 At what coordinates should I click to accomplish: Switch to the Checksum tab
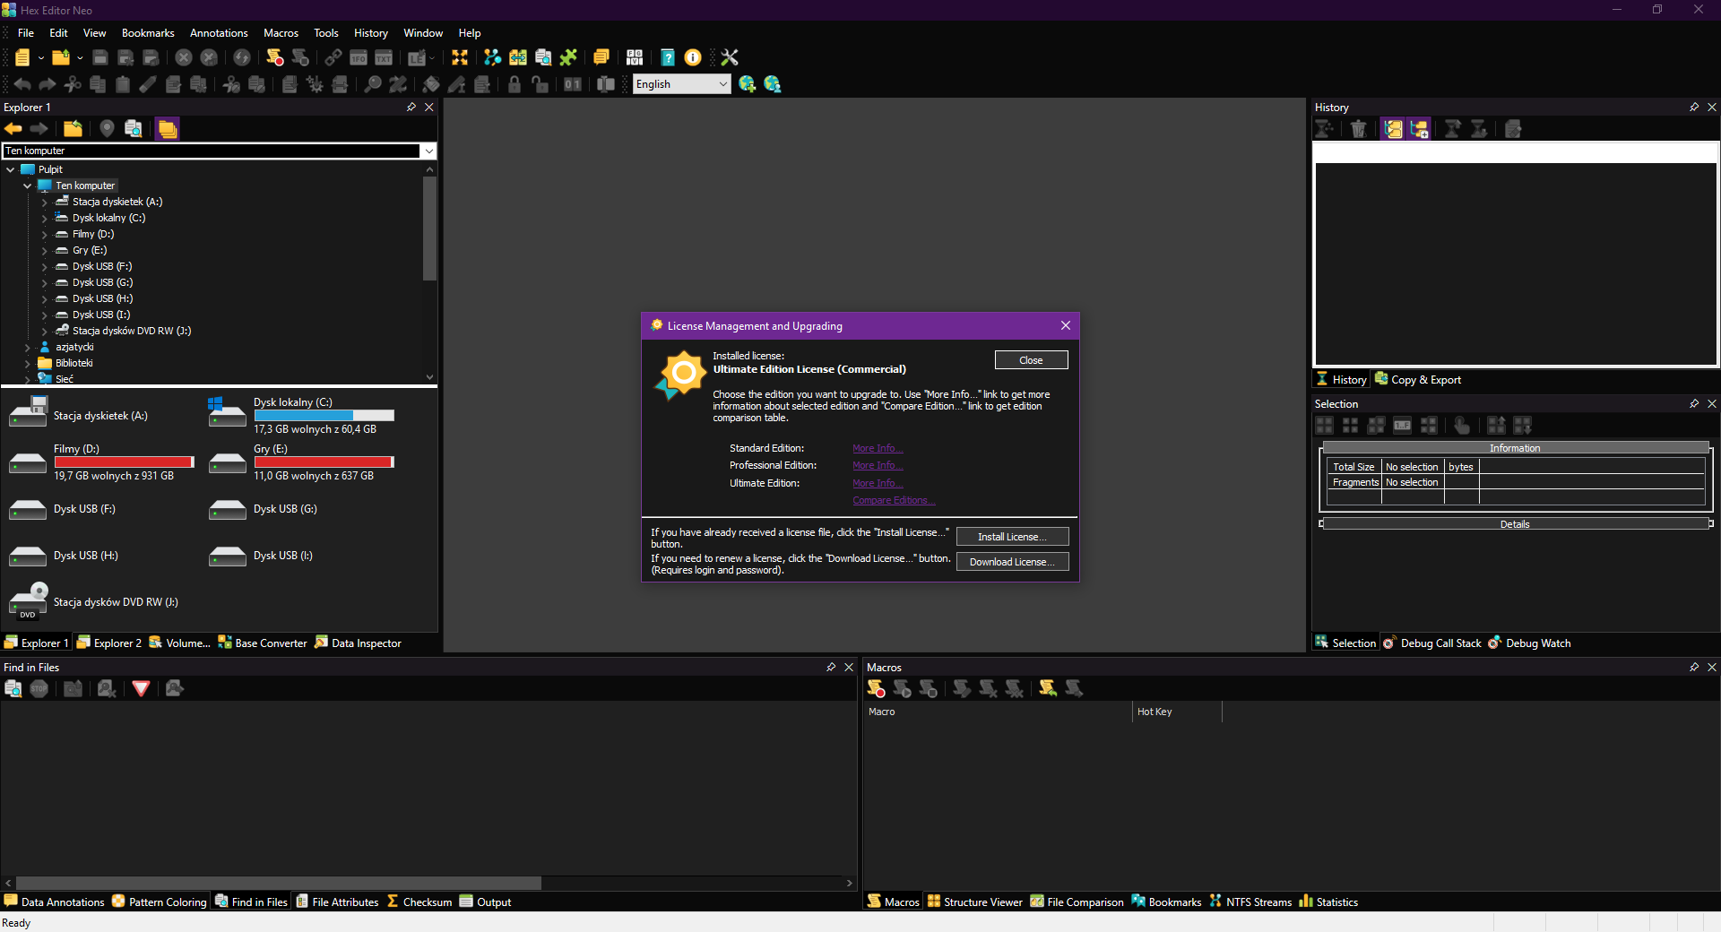coord(419,902)
